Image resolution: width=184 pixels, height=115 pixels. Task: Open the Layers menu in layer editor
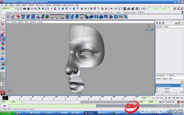coord(158,78)
